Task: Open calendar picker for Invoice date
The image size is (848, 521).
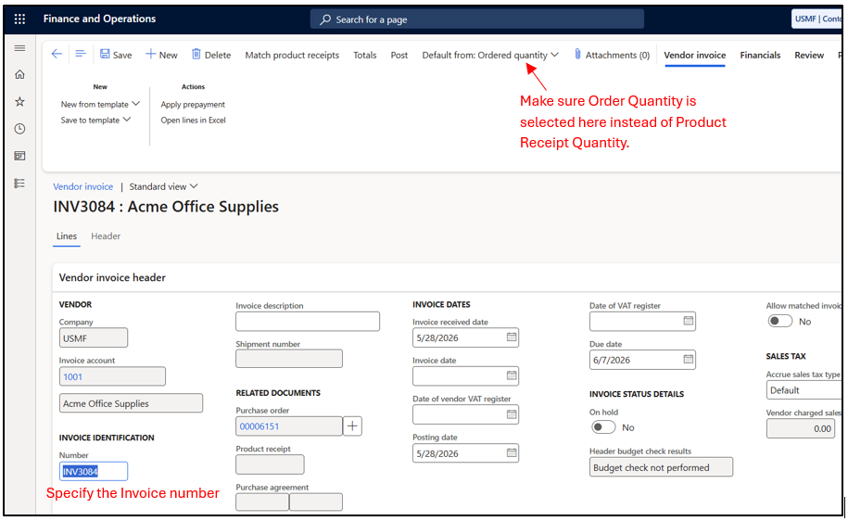Action: [x=511, y=375]
